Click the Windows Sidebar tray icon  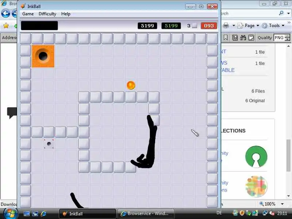(x=255, y=213)
